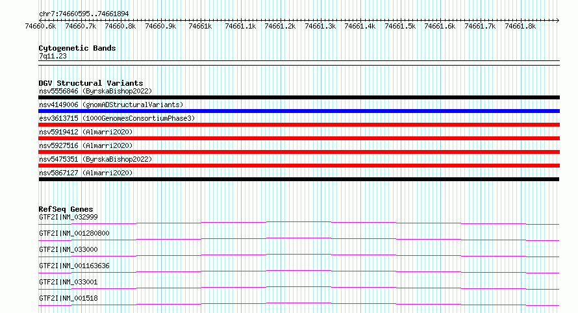Click the magenta intron line of NM_001280800
The image size is (578, 313).
299,238
